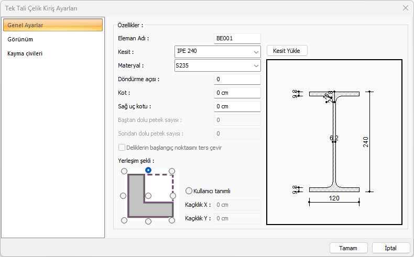
Task: Select the bottom-left placement anchor point
Action: click(124, 221)
